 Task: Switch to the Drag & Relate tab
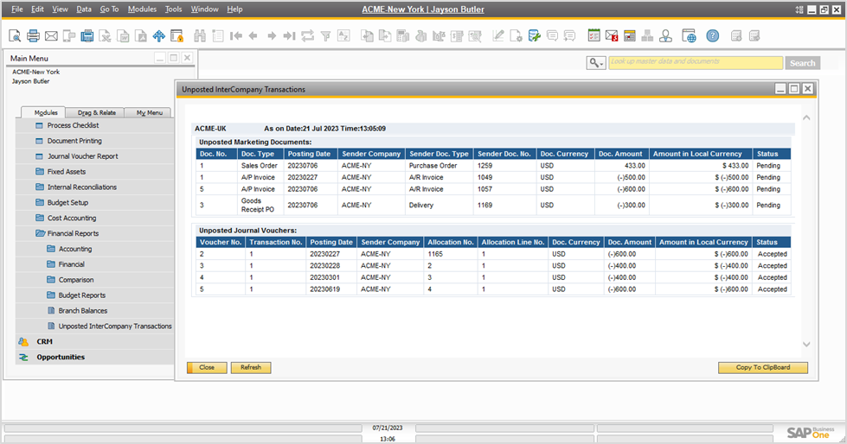96,112
